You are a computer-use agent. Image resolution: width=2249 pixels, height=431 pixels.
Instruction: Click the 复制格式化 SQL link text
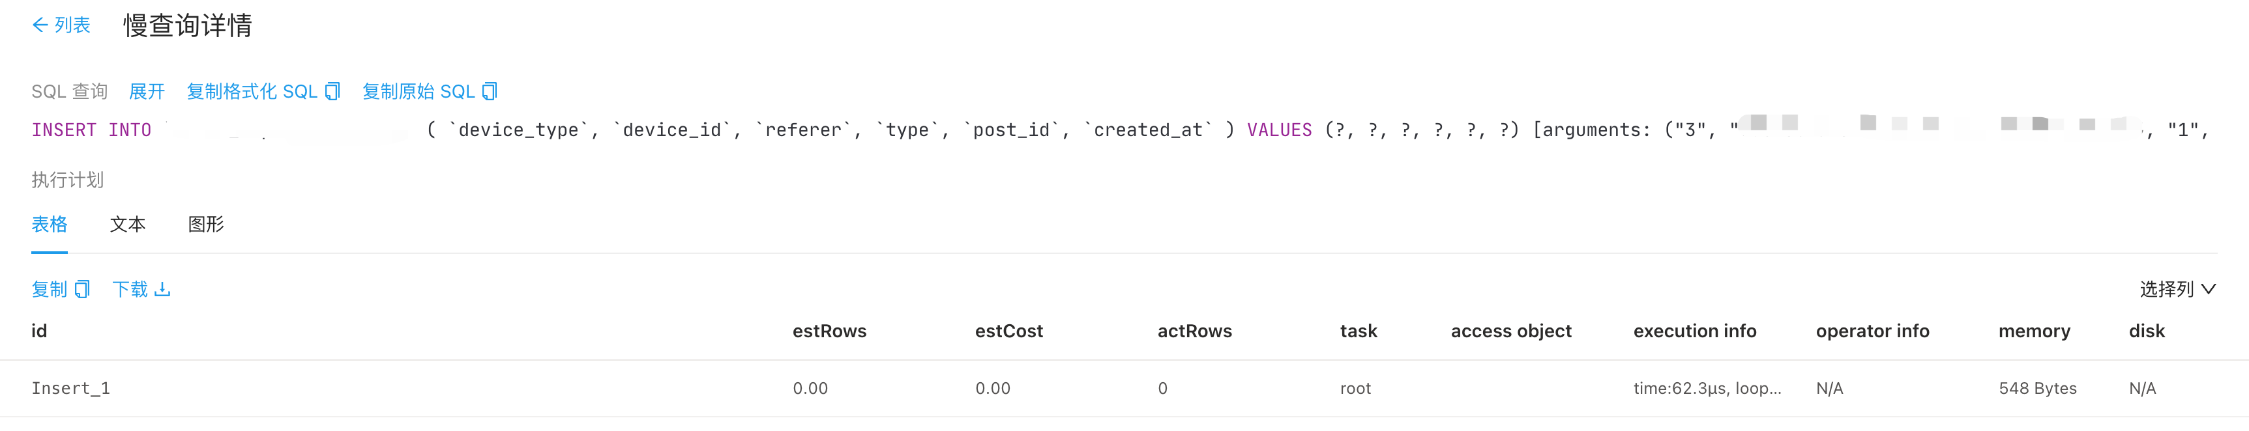pos(252,92)
